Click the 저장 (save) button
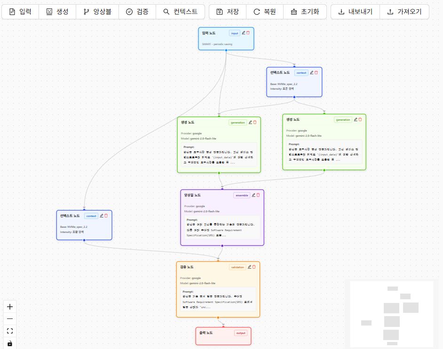This screenshot has height=349, width=443. [x=228, y=12]
